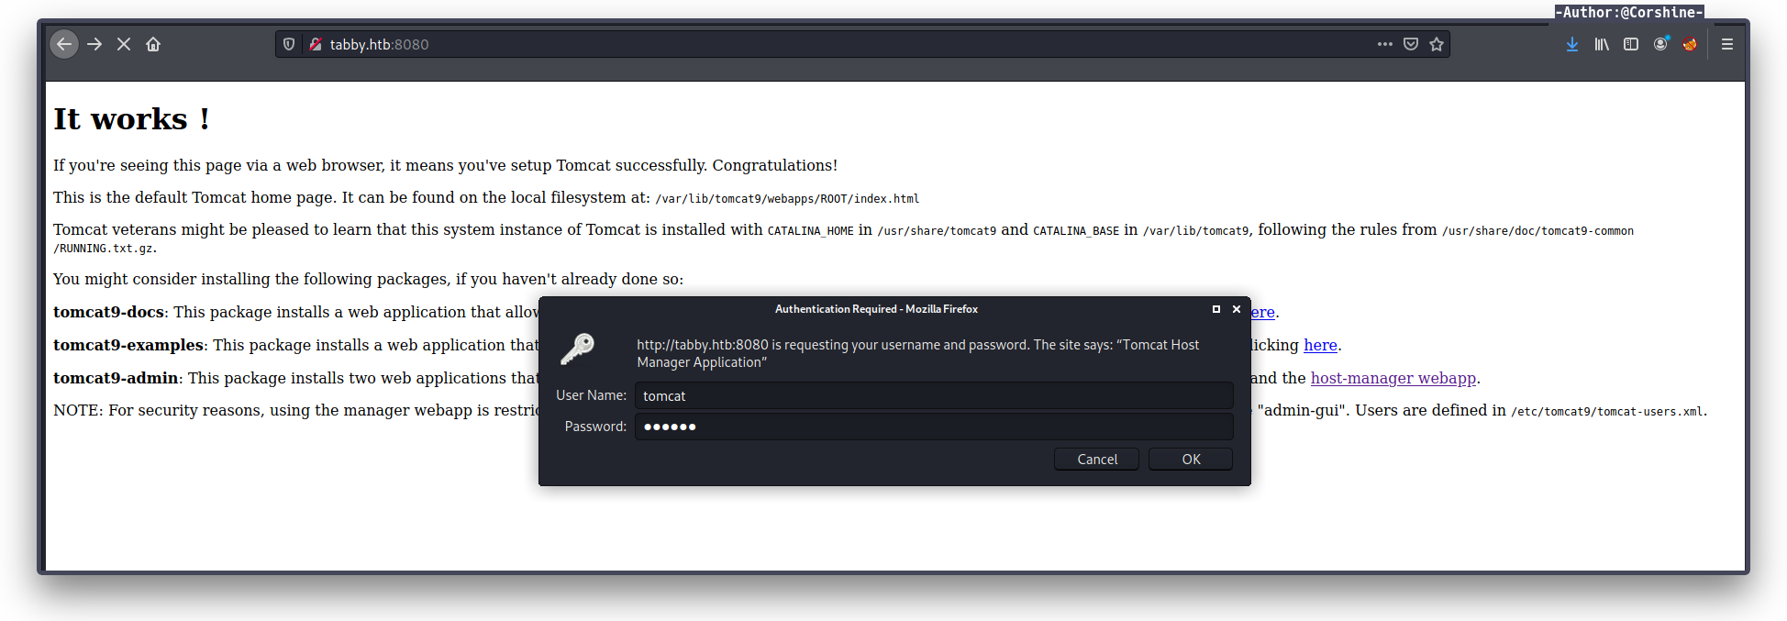This screenshot has width=1787, height=621.
Task: Click the User Name field
Action: [934, 395]
